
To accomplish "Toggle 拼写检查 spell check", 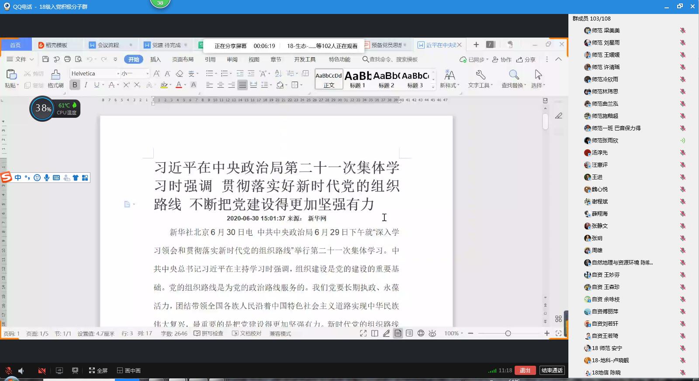I will click(208, 333).
